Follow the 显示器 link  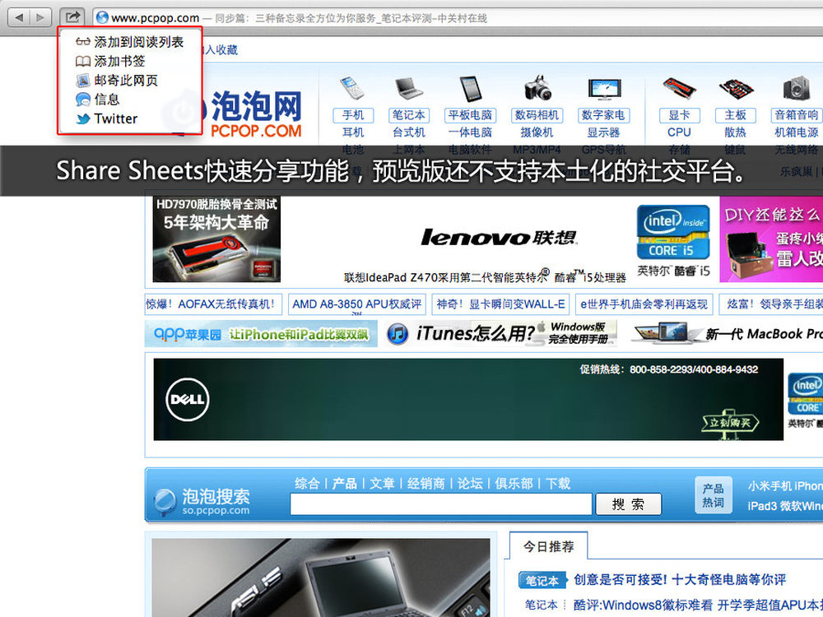pyautogui.click(x=603, y=132)
